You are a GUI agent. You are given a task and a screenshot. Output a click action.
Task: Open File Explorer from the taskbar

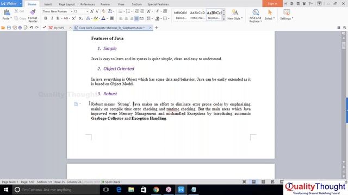pos(131,190)
